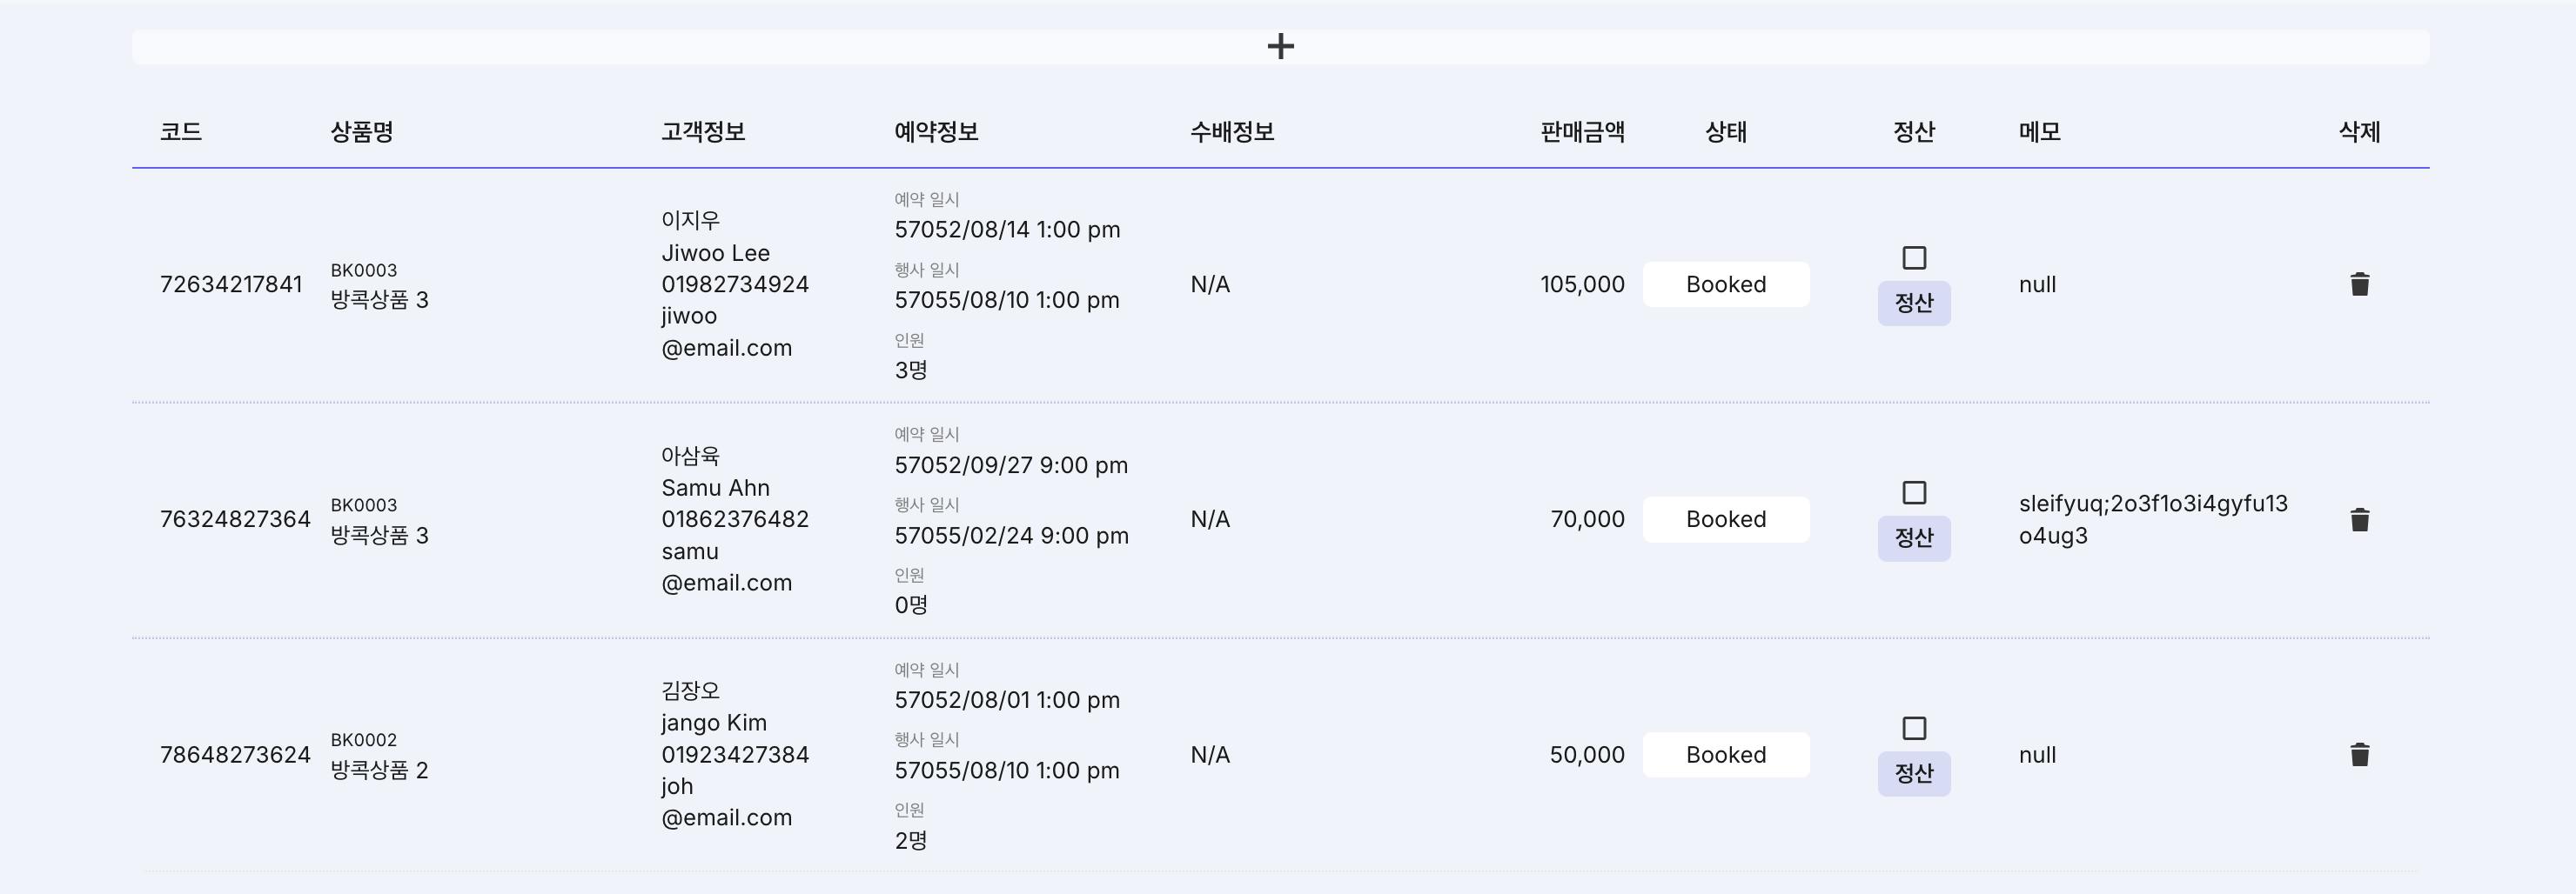Check settlement checkbox for Jiwoo Lee booking
Image resolution: width=2576 pixels, height=894 pixels.
point(1913,257)
